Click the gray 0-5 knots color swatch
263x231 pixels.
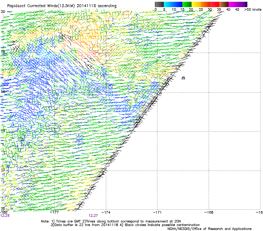pyautogui.click(x=159, y=4)
